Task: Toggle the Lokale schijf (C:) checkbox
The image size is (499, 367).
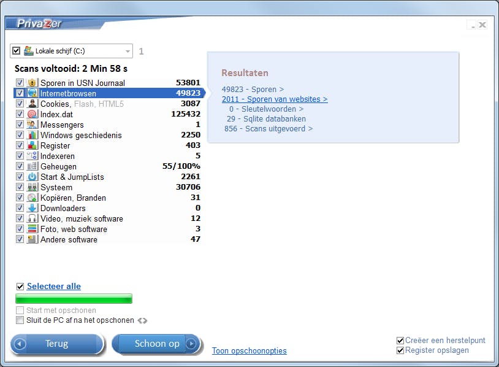Action: click(16, 51)
